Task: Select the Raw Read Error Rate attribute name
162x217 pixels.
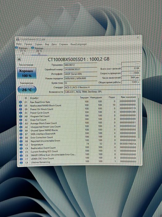Action: [40, 102]
